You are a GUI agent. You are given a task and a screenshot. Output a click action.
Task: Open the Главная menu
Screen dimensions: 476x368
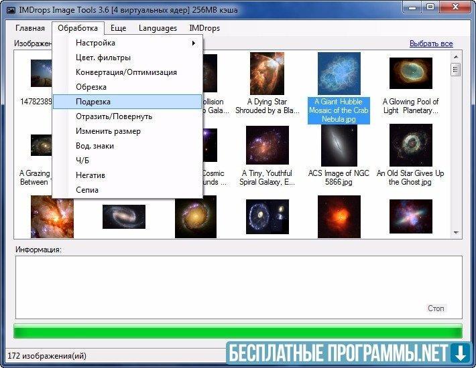[30, 28]
